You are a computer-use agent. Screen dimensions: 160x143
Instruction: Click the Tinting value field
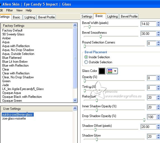tap(152, 88)
